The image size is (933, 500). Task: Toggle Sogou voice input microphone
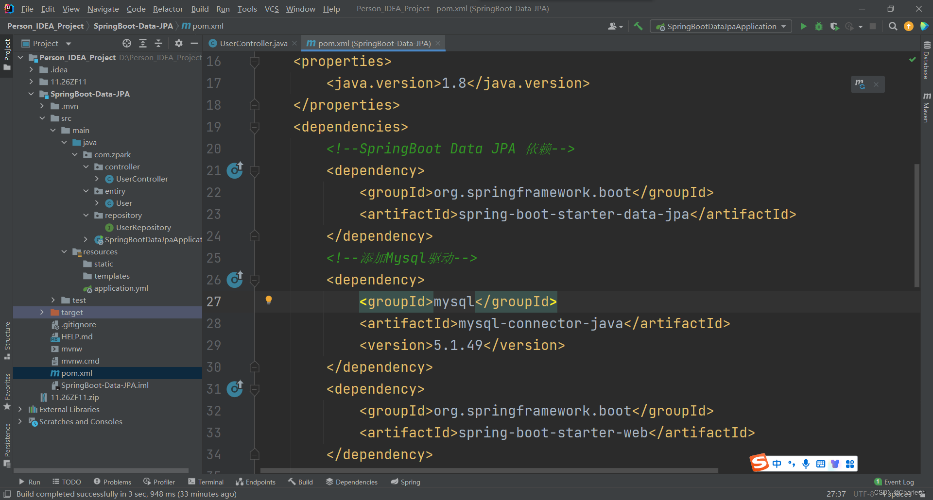click(806, 464)
